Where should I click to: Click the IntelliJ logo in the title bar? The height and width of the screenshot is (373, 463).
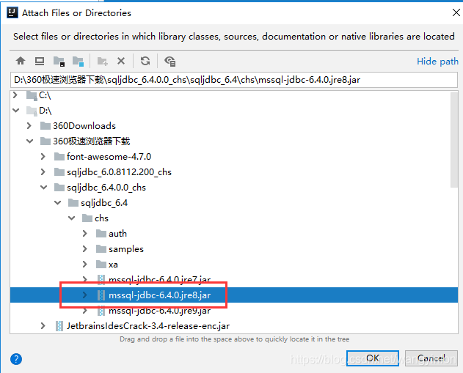12,12
